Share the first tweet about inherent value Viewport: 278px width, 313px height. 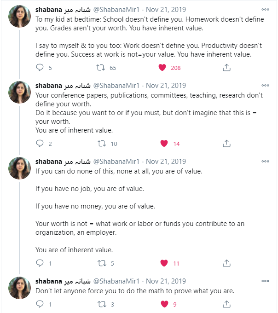pos(226,68)
